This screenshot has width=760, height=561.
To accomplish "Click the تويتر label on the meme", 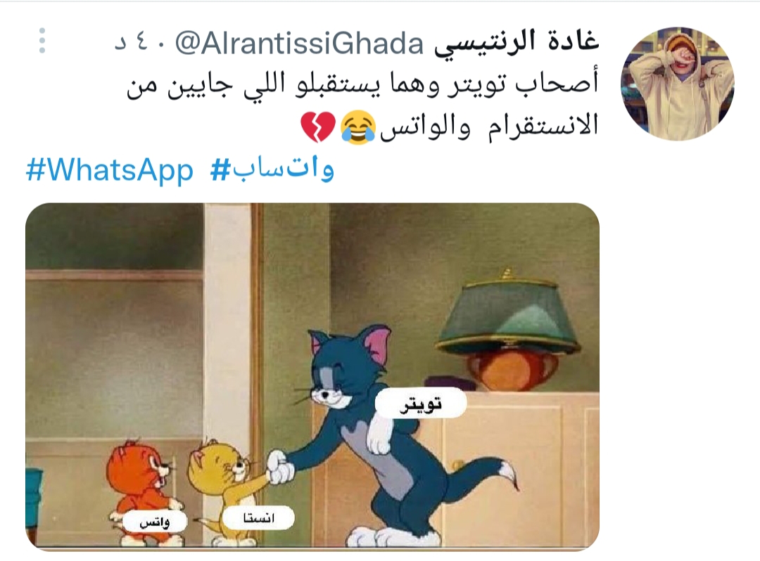I will pos(421,403).
